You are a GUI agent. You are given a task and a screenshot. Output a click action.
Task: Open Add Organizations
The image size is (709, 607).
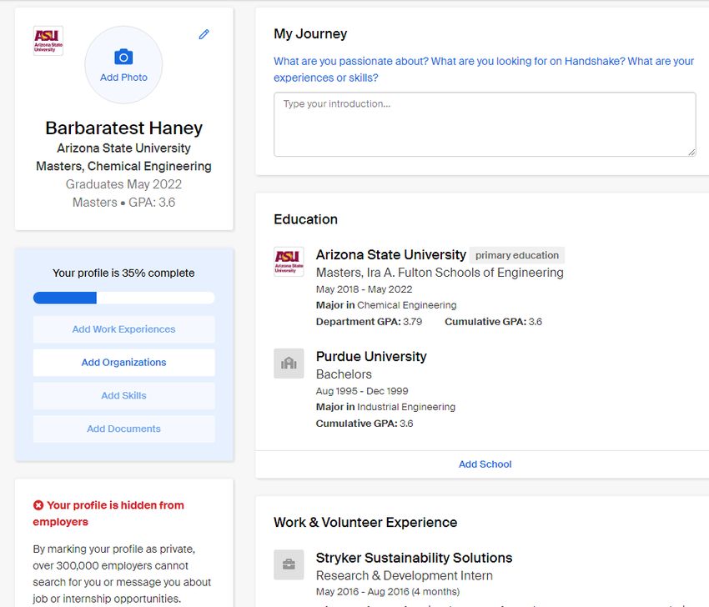coord(123,363)
